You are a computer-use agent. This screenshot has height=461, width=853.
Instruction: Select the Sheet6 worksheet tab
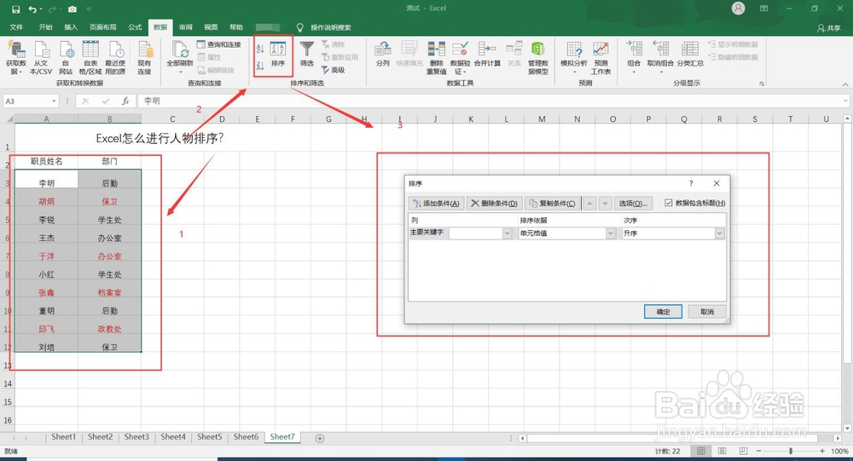[x=246, y=437]
